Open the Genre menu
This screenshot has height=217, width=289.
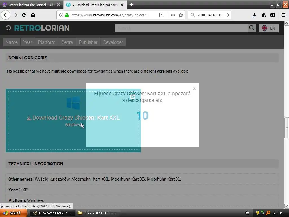pos(67,42)
